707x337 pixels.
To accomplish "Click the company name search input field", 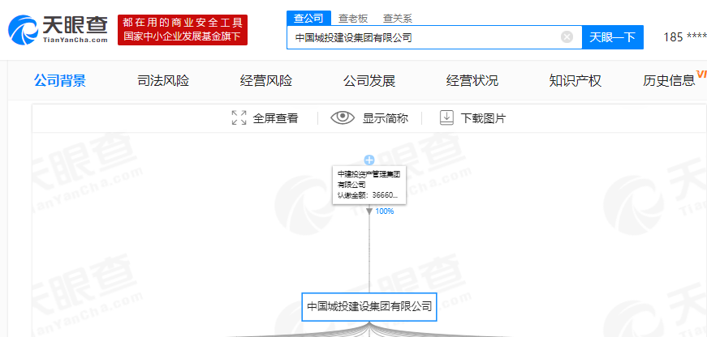I will coord(422,37).
